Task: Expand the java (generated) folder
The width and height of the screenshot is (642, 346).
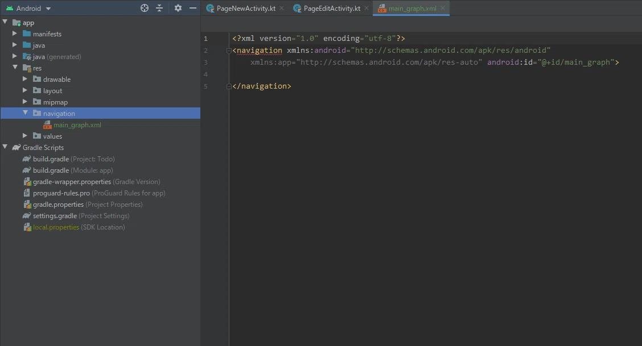Action: tap(15, 56)
